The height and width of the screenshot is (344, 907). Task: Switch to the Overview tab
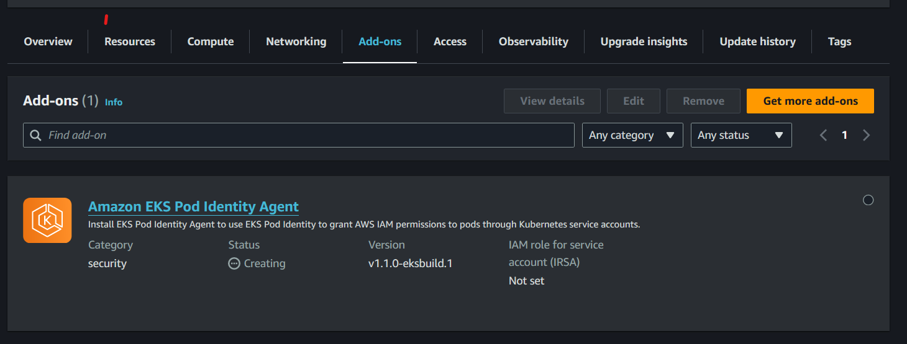pos(48,42)
